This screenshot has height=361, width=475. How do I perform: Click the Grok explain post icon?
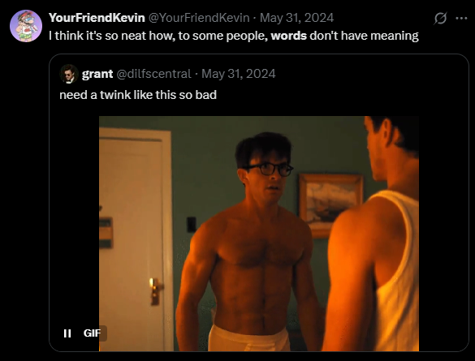440,18
